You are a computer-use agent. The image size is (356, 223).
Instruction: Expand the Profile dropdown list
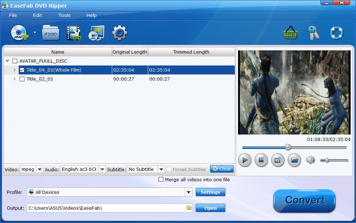click(188, 192)
